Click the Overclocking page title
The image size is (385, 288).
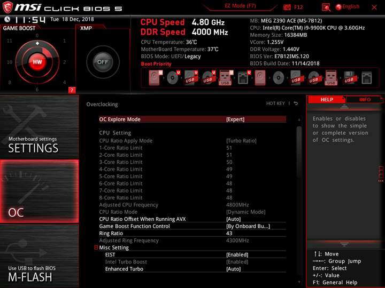[102, 105]
